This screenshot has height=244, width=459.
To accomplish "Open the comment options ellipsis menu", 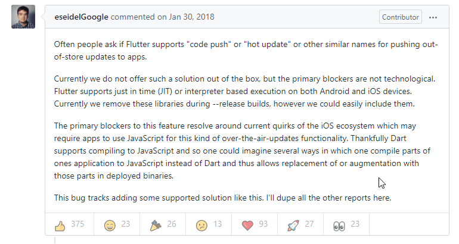I will coord(433,17).
